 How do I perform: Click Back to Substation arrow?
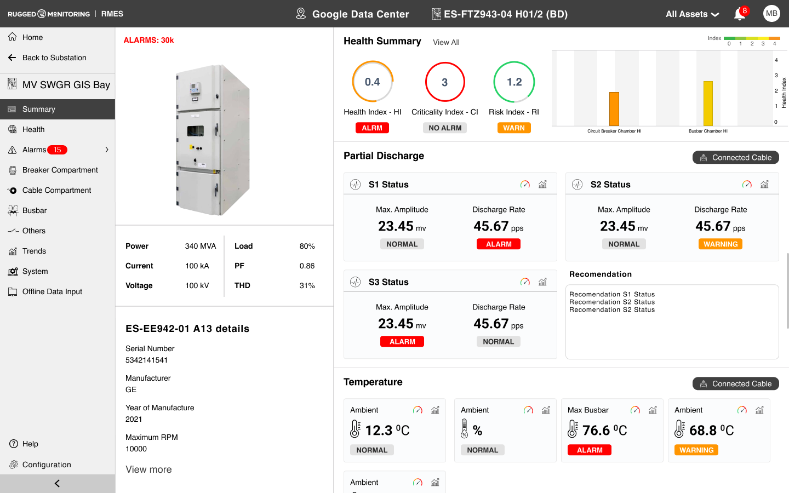coord(12,58)
